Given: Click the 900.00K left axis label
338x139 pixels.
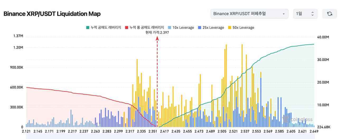Looking at the screenshot, I should (17, 68).
